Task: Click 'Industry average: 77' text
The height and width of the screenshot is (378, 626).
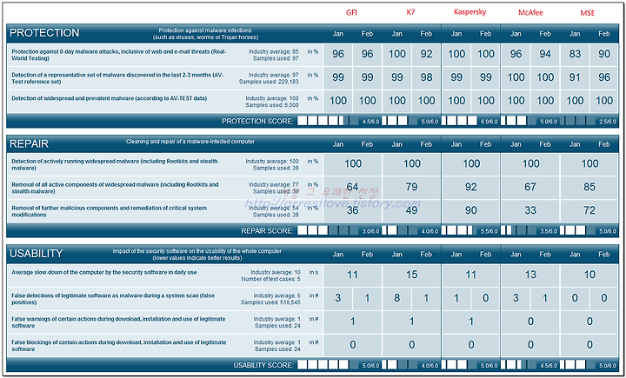Action: point(274,184)
